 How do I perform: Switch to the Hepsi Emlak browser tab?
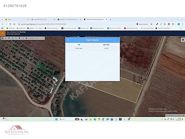pos(43,19)
